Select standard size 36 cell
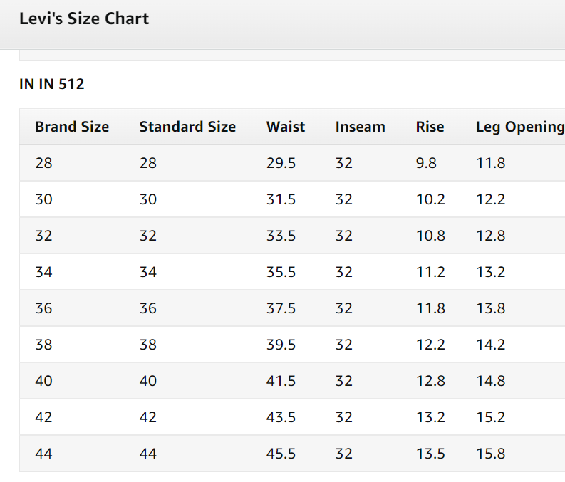Screen dimensions: 565x482 point(148,308)
